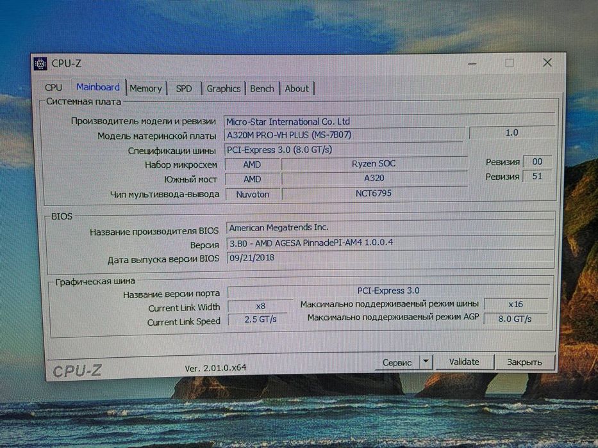This screenshot has width=598, height=448.
Task: Click the Nuvoton vendor field
Action: point(253,195)
